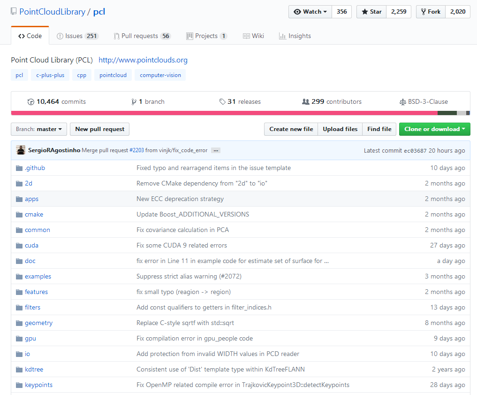
Task: Open the Clone or download dropdown
Action: [x=434, y=129]
